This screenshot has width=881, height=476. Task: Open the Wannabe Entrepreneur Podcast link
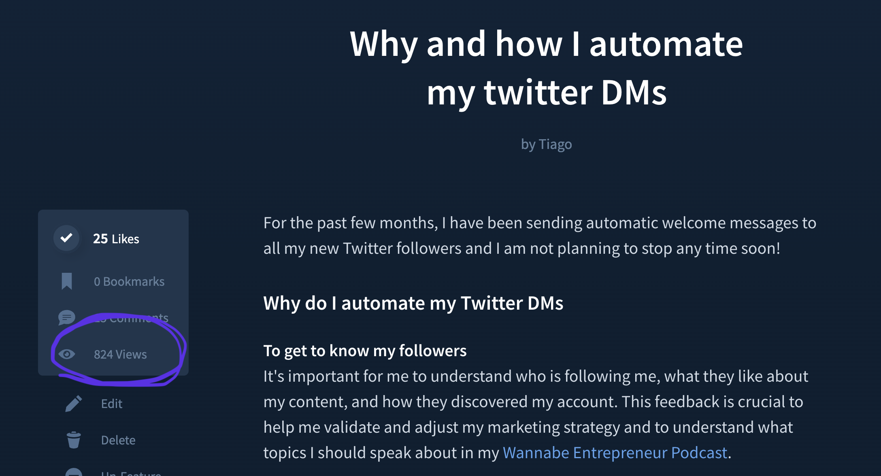tap(615, 453)
